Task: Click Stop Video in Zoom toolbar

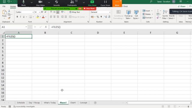Action: [40, 3]
